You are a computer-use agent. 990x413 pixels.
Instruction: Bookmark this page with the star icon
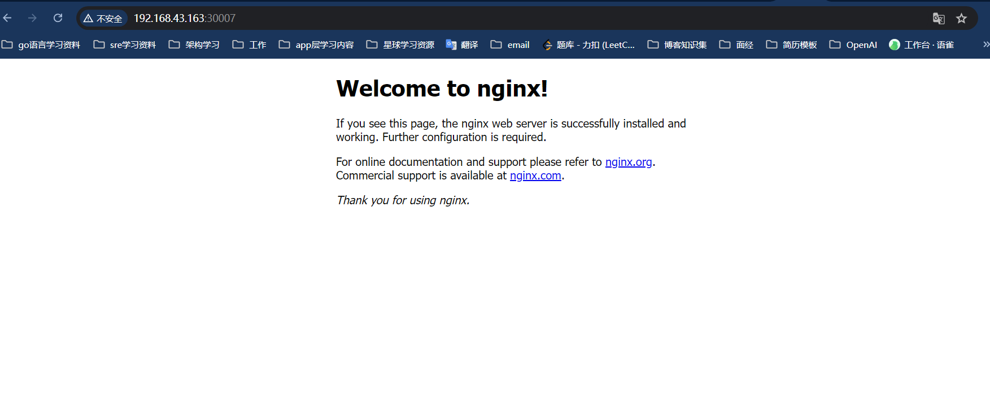[x=962, y=19]
